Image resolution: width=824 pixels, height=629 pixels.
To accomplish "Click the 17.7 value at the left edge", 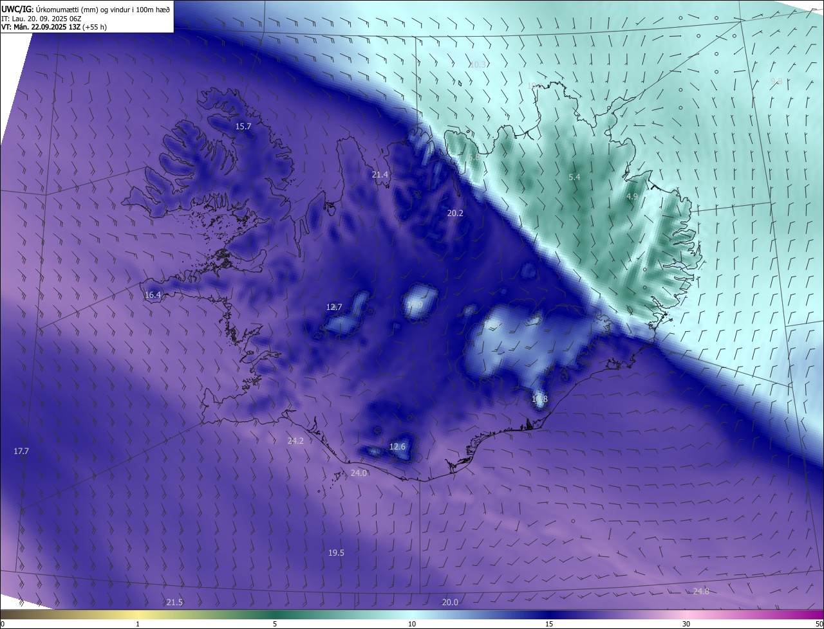I will click(x=21, y=451).
